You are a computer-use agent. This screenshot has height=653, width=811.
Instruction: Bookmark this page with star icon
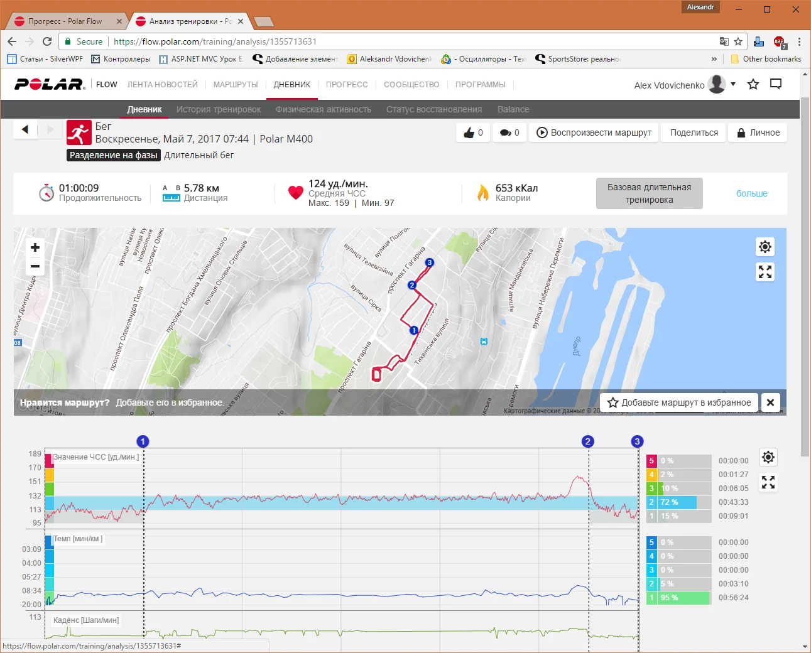[x=738, y=41]
